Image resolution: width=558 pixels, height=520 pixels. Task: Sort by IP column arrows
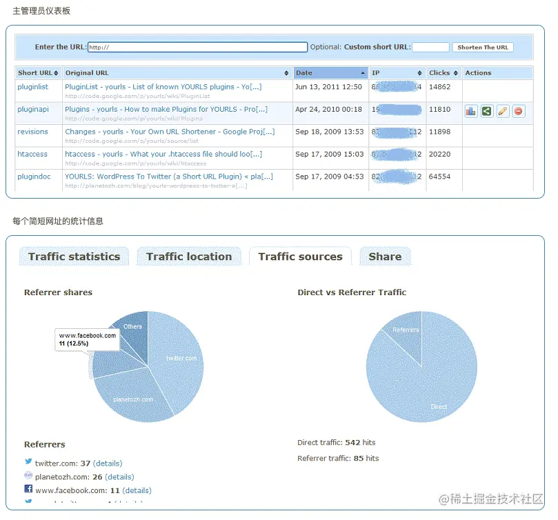[419, 73]
